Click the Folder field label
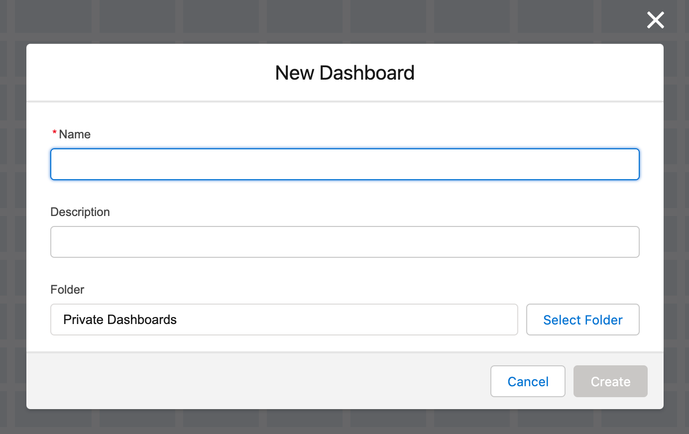 [x=67, y=290]
